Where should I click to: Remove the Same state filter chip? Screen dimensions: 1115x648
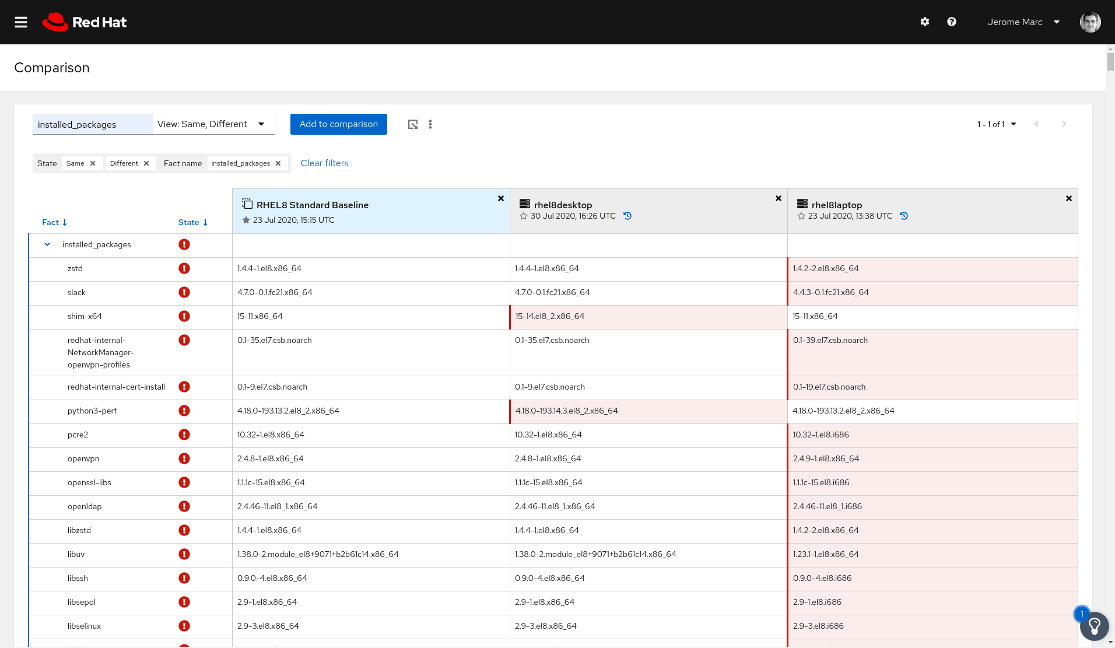point(93,163)
